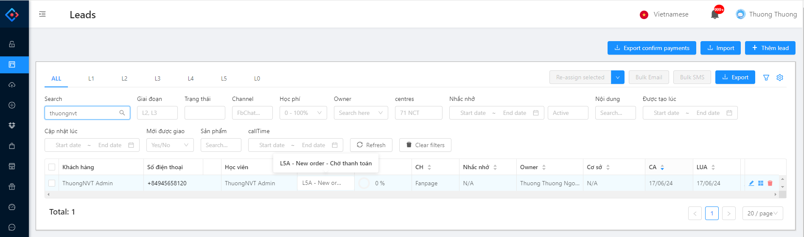804x237 pixels.
Task: Open table settings gear icon
Action: pos(780,78)
